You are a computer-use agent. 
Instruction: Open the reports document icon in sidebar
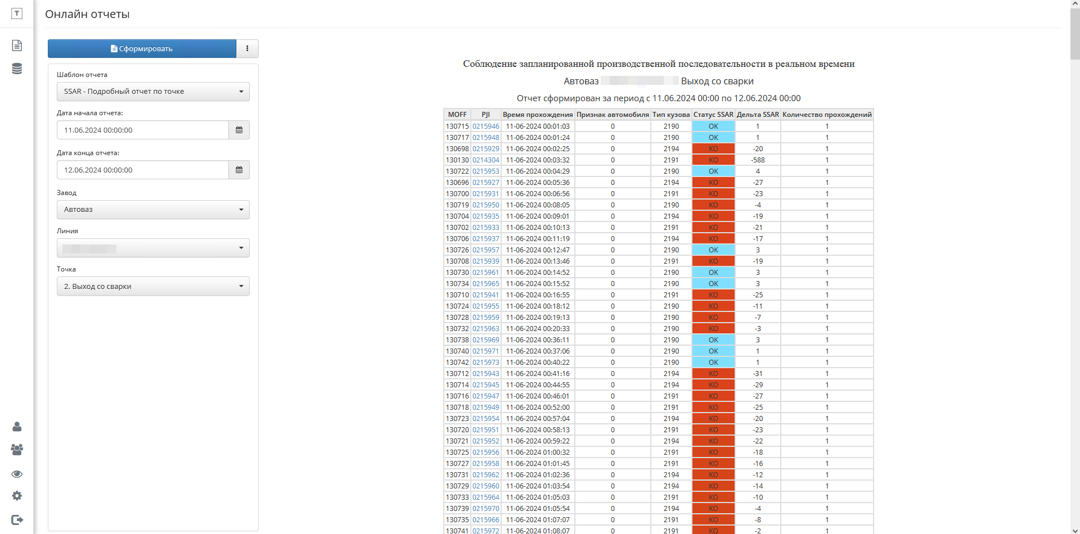coord(17,46)
